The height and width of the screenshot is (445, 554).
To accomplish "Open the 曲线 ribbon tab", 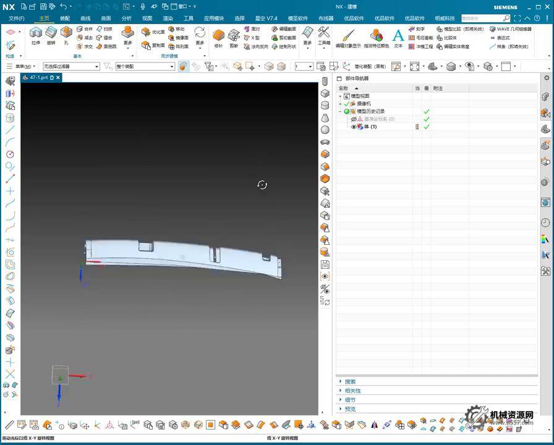I will pyautogui.click(x=85, y=19).
